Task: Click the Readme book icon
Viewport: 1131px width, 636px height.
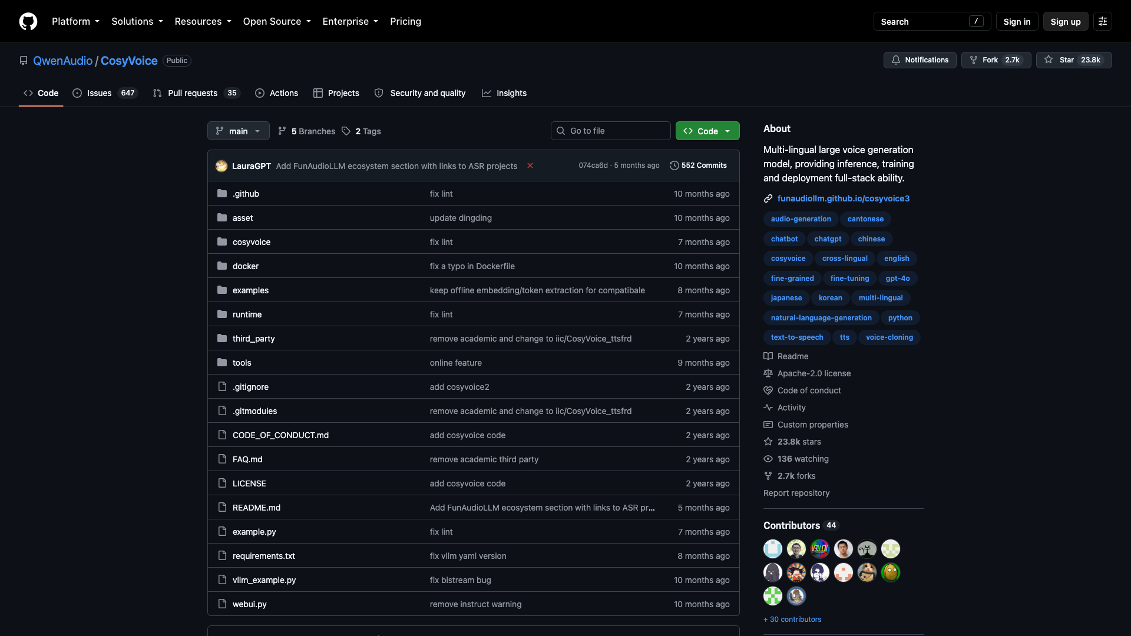Action: pyautogui.click(x=768, y=356)
